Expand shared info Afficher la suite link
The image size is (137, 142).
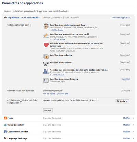(59, 75)
